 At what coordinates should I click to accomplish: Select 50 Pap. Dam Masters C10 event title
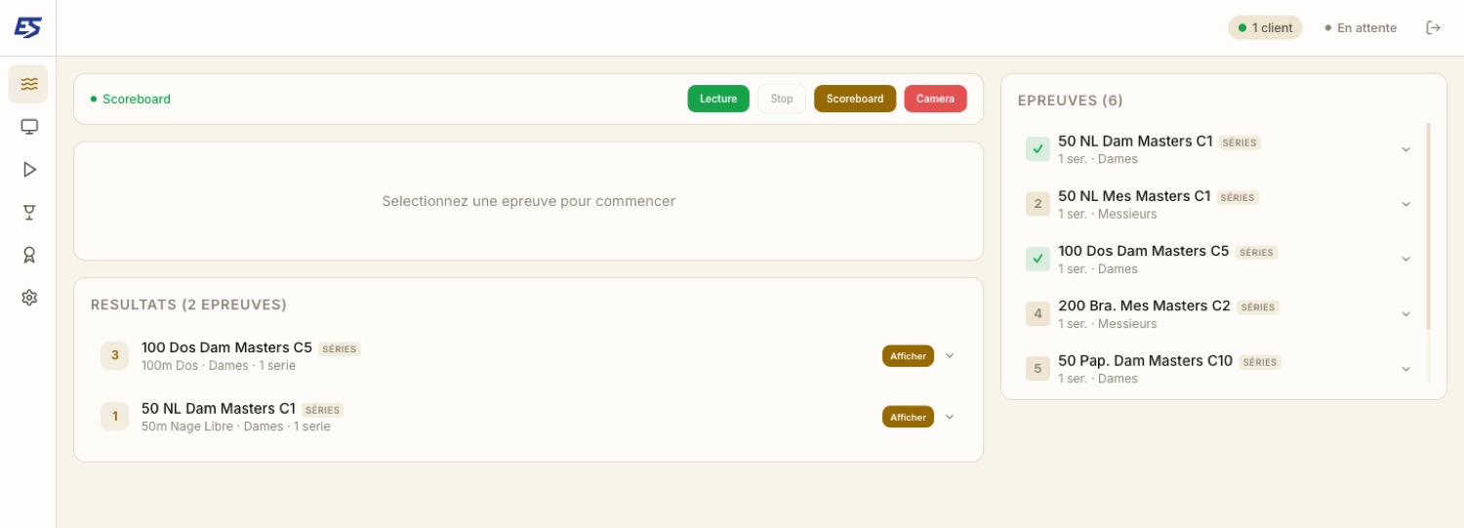[1146, 360]
